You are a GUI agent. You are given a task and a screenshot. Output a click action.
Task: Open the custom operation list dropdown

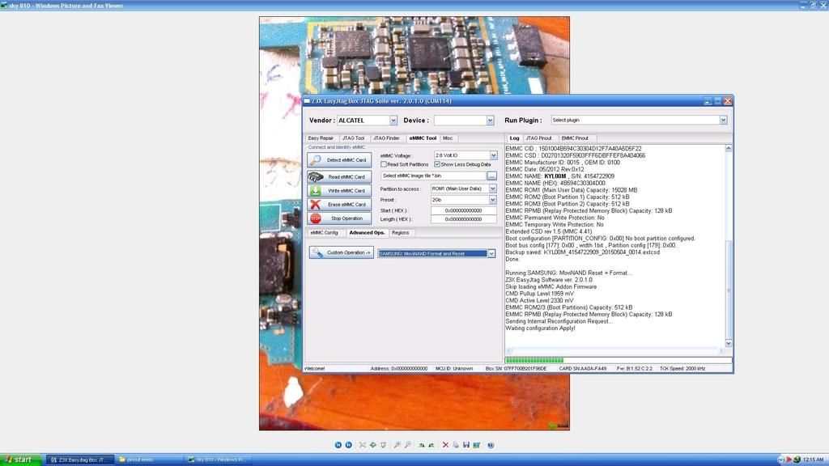click(491, 253)
